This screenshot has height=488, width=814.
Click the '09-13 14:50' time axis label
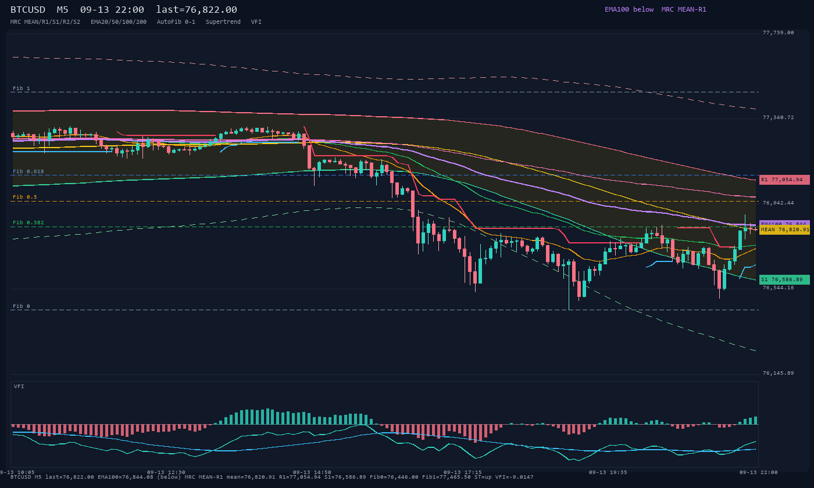coord(312,472)
